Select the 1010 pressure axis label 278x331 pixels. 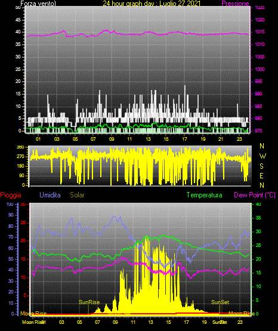(x=260, y=44)
